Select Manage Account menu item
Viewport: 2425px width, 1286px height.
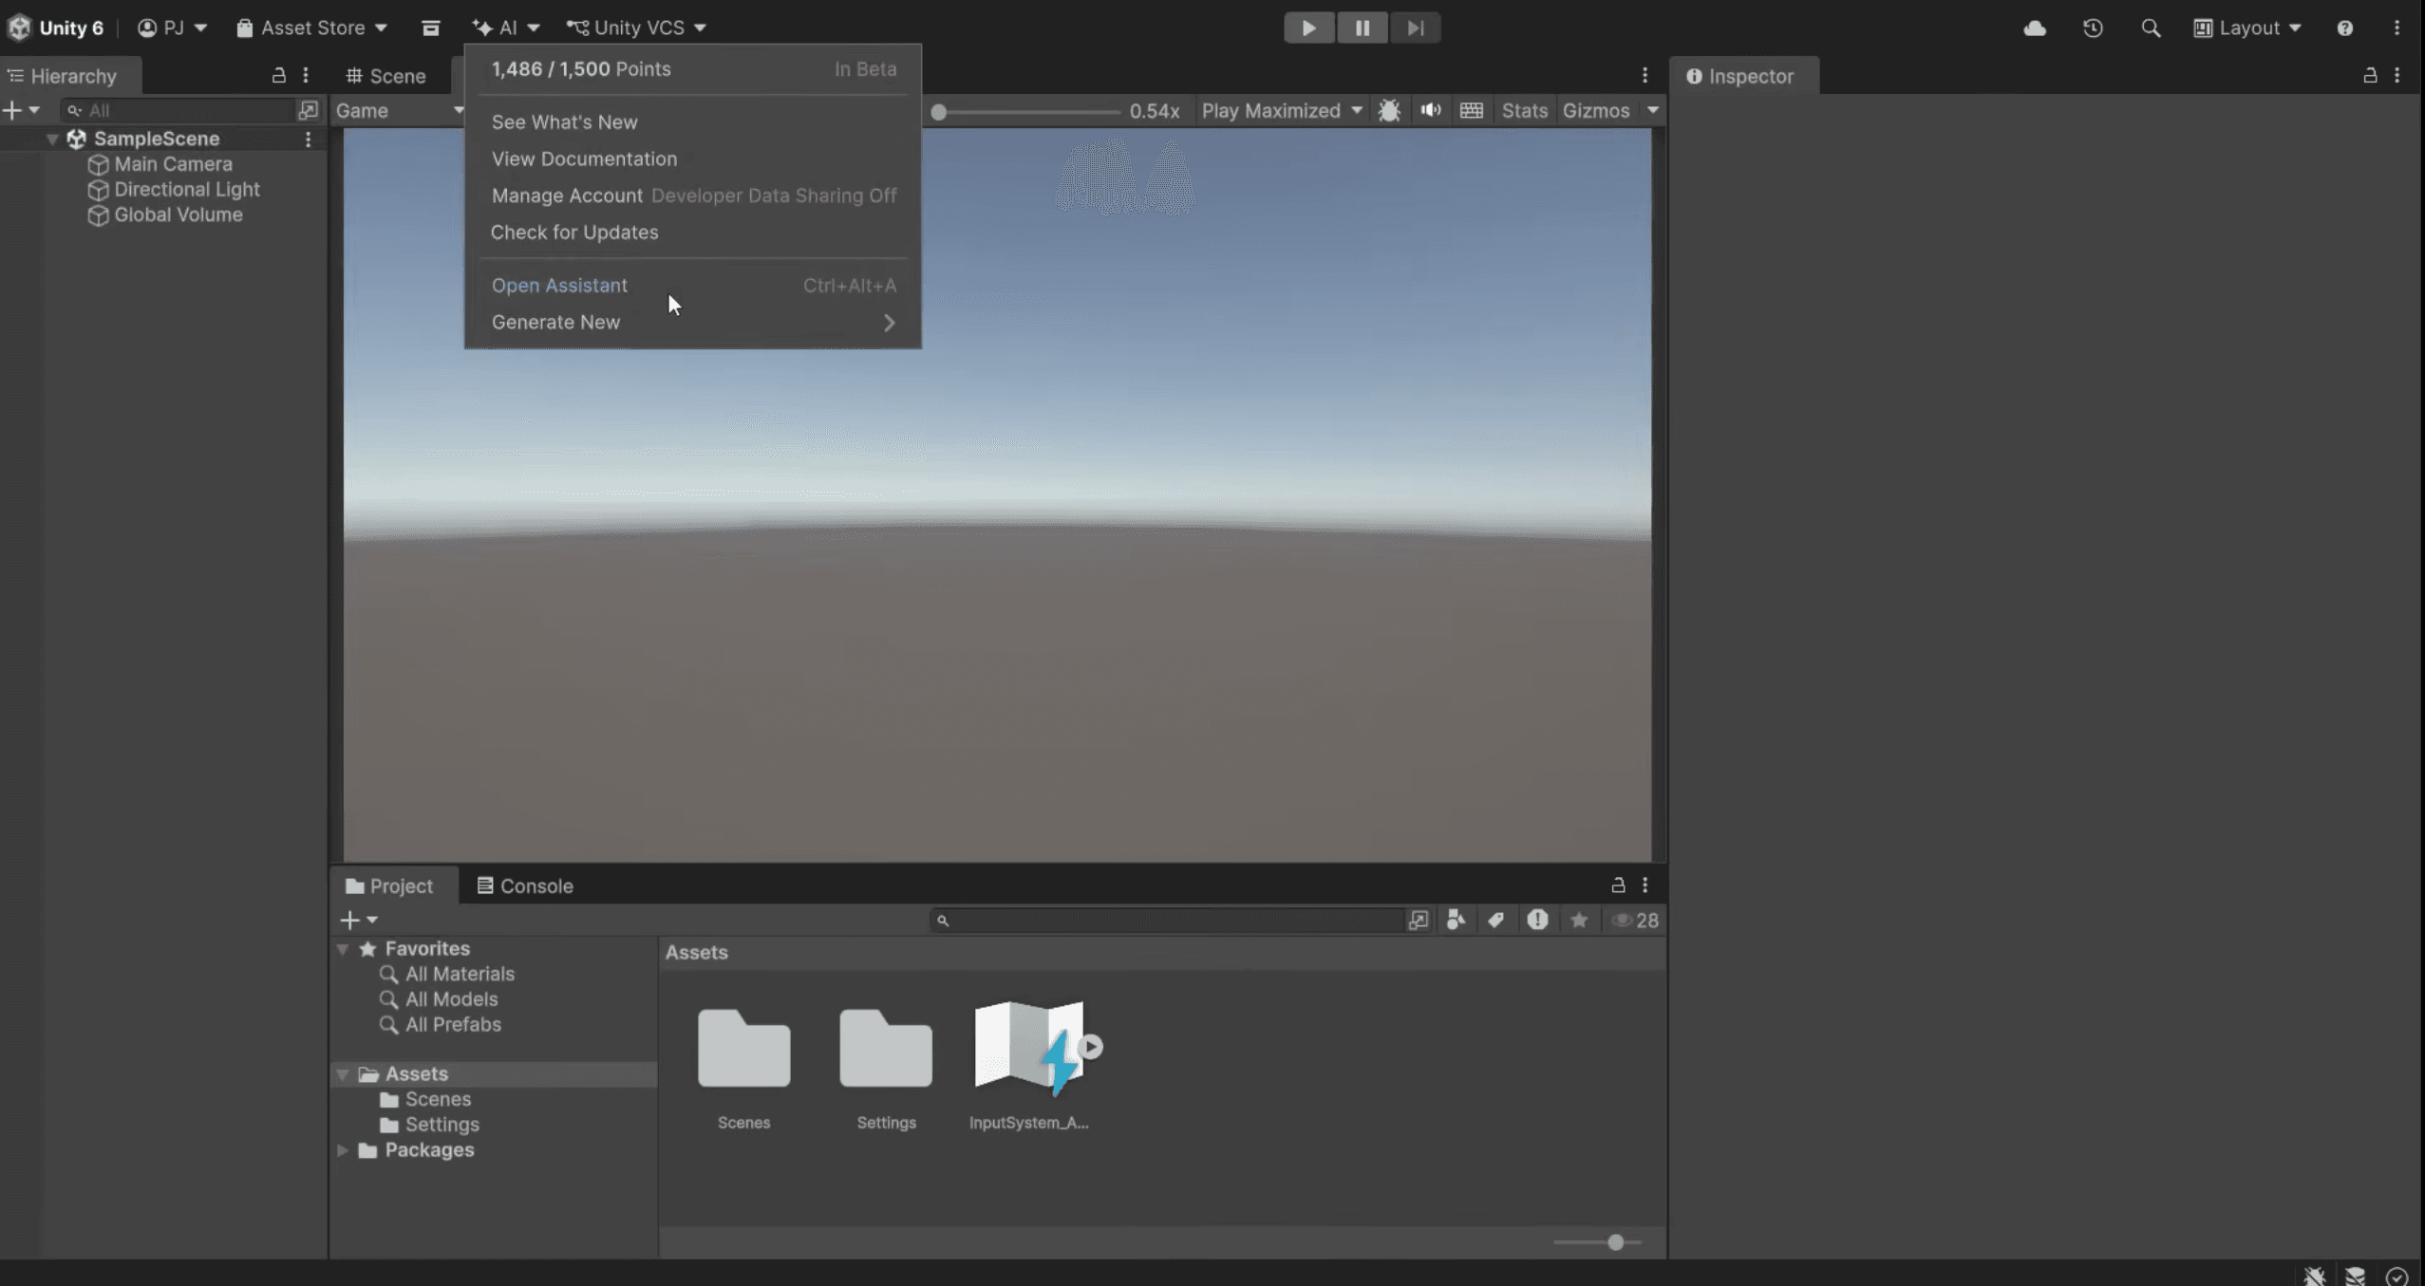tap(693, 196)
